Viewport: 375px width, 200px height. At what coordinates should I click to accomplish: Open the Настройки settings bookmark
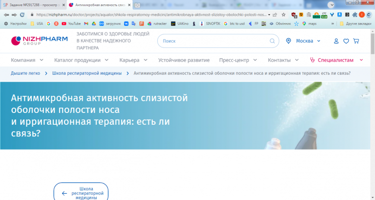tap(15, 23)
